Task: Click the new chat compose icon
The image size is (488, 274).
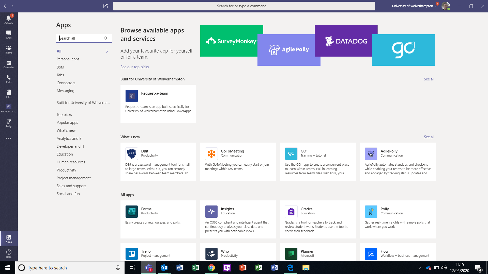Action: tap(105, 6)
